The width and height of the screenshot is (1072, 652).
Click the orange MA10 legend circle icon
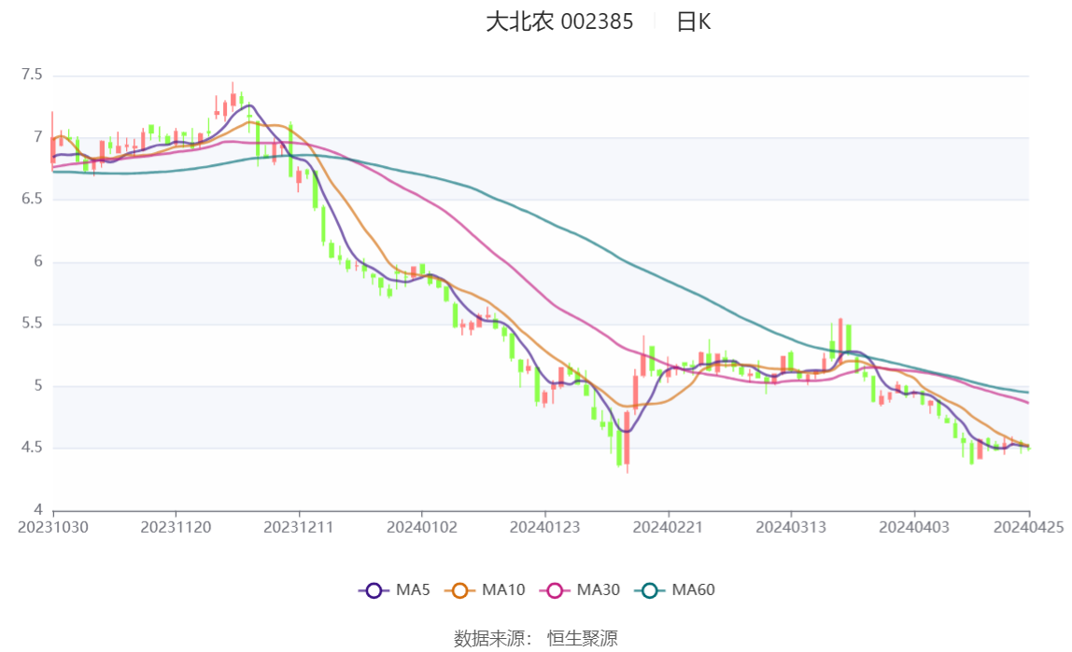459,590
